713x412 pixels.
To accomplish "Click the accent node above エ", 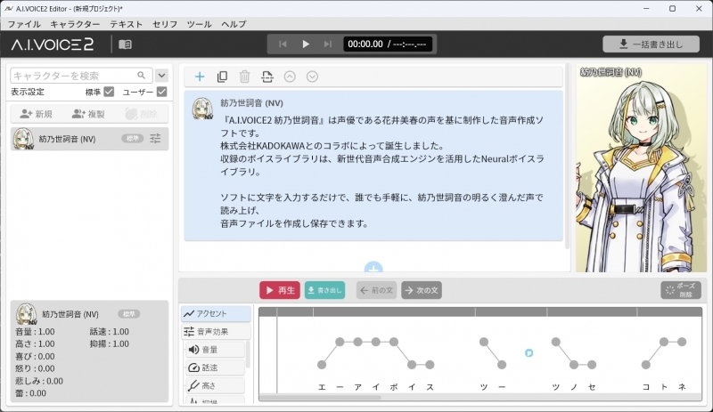I will point(322,364).
